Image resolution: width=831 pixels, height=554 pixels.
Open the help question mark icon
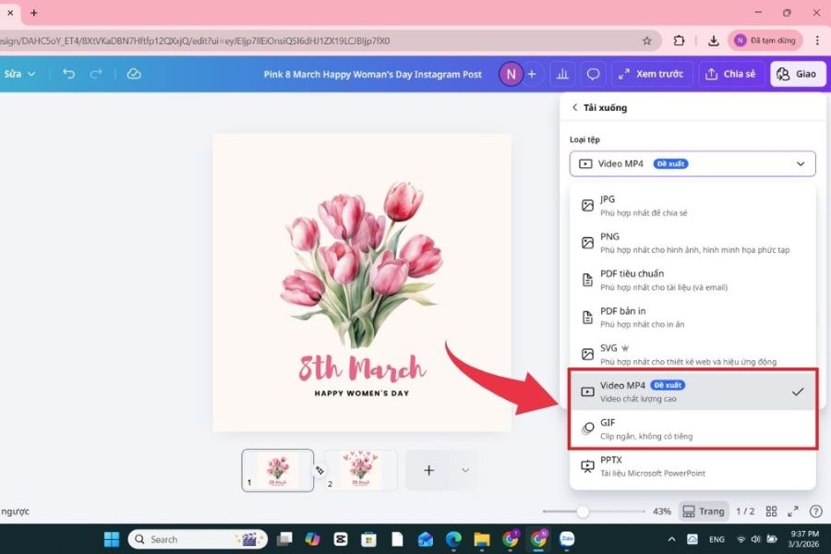815,511
